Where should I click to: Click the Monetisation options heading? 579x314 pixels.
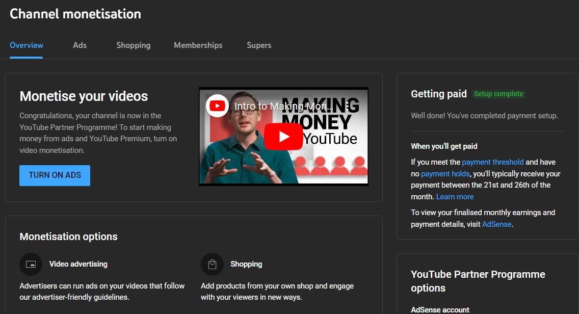click(68, 237)
